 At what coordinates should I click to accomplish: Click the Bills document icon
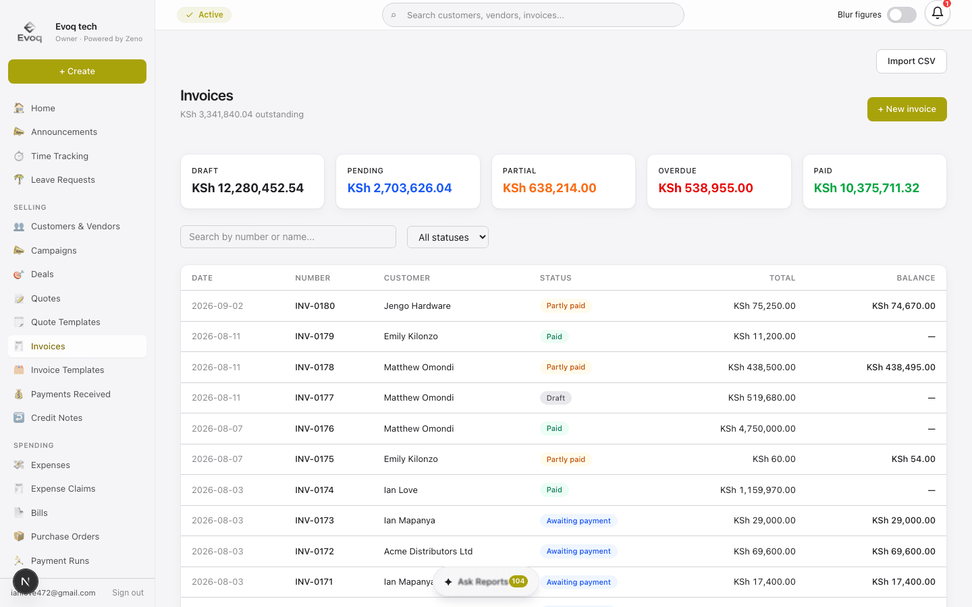[19, 513]
